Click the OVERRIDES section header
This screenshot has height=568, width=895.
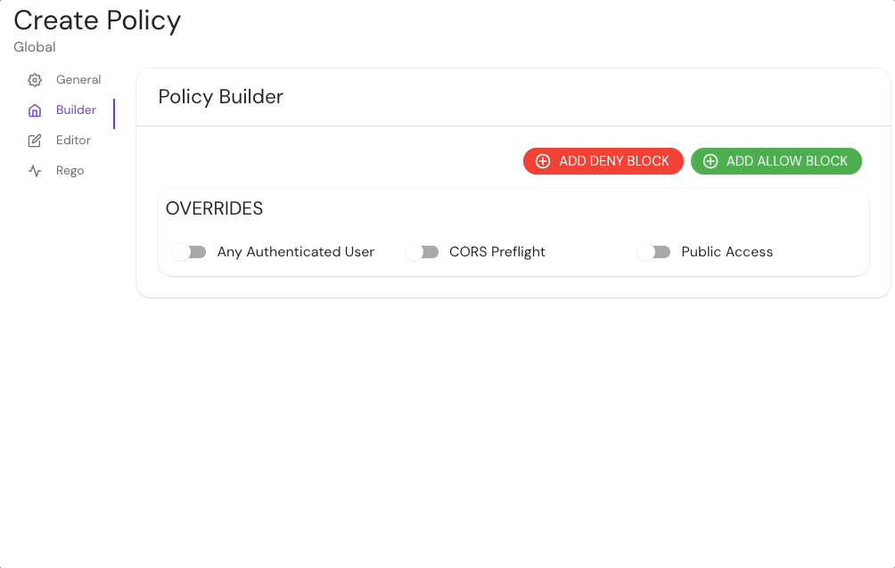[214, 208]
